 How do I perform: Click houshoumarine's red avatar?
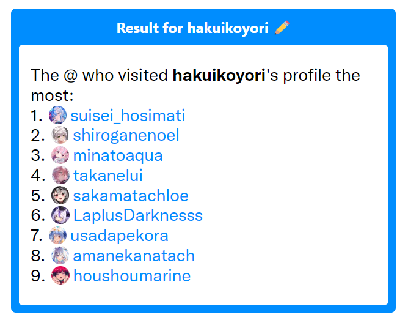(x=60, y=275)
